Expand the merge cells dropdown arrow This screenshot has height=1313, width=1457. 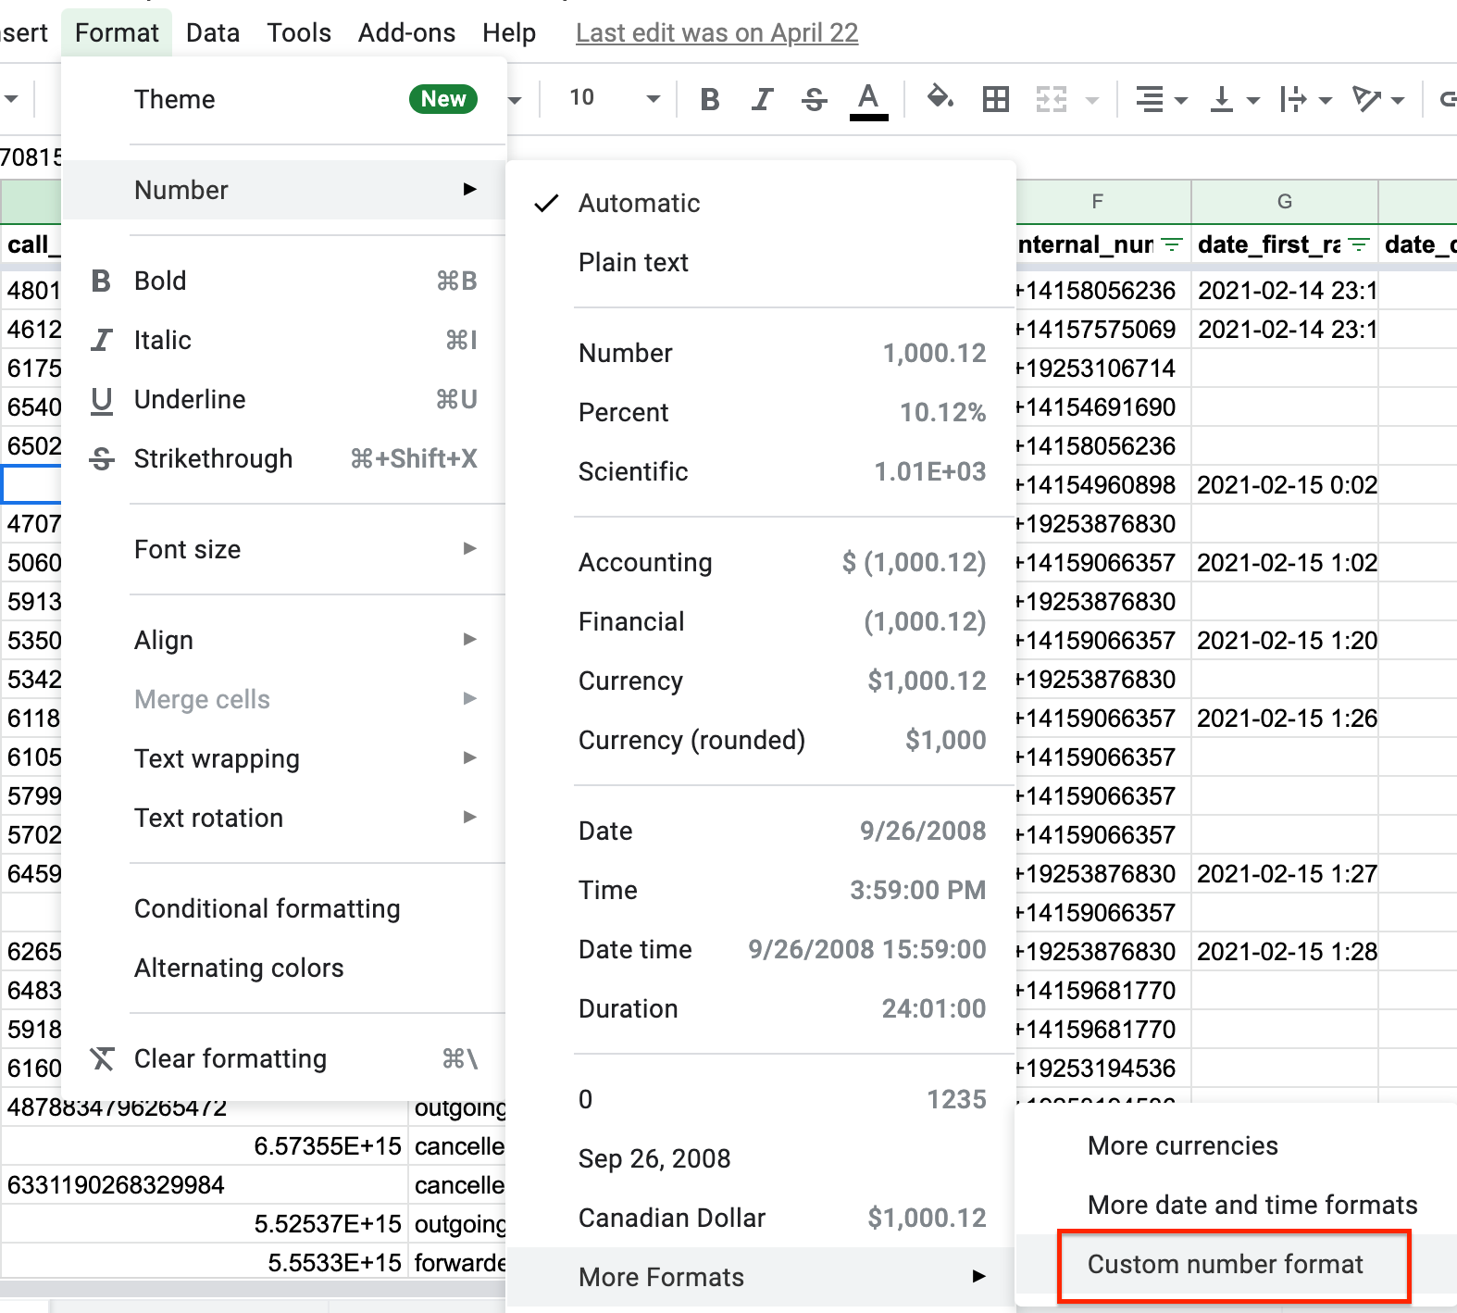click(1092, 99)
